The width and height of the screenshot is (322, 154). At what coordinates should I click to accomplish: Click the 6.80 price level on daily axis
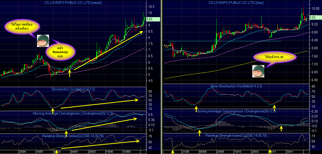315,72
